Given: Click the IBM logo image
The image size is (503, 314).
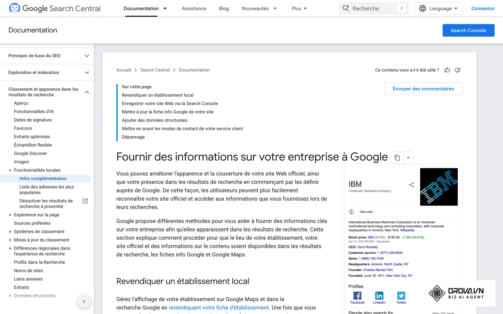Looking at the screenshot, I should pos(439,187).
